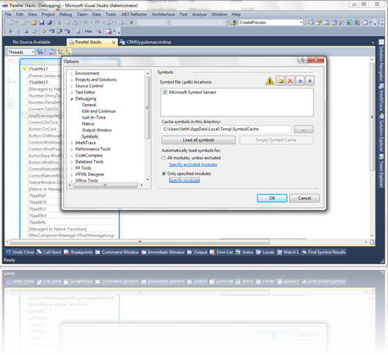Open the Architecture menu

coord(163,14)
